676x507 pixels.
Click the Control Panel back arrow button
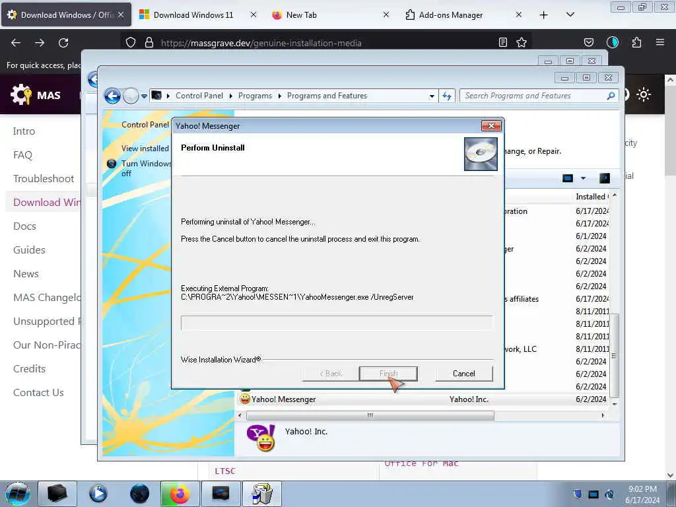click(x=112, y=96)
